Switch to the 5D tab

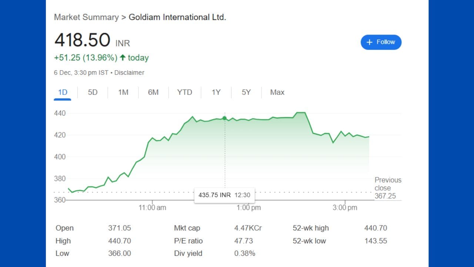click(93, 92)
